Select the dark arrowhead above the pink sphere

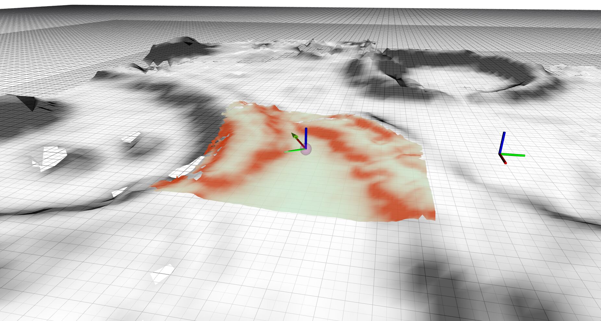(x=294, y=136)
